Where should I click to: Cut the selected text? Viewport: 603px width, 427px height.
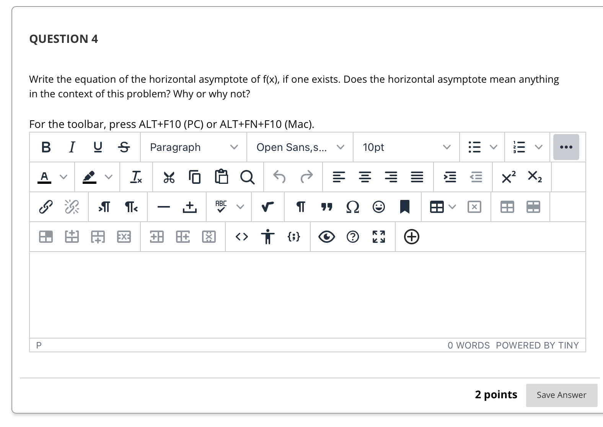point(169,177)
